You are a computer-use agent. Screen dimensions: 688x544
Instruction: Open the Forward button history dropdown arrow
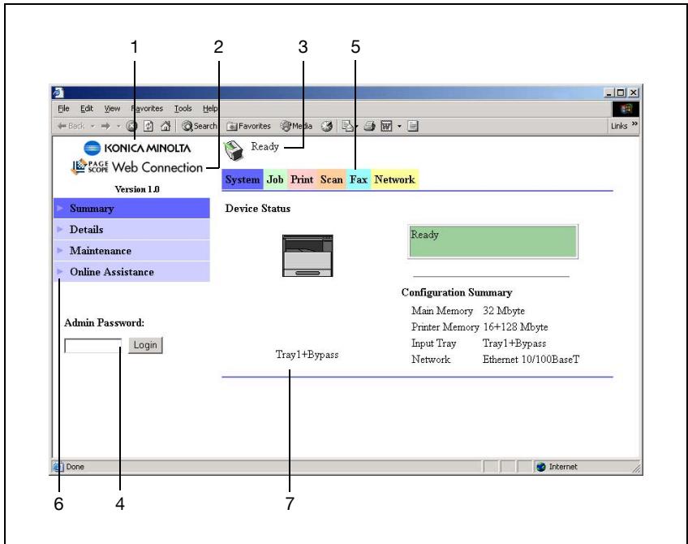(x=118, y=126)
